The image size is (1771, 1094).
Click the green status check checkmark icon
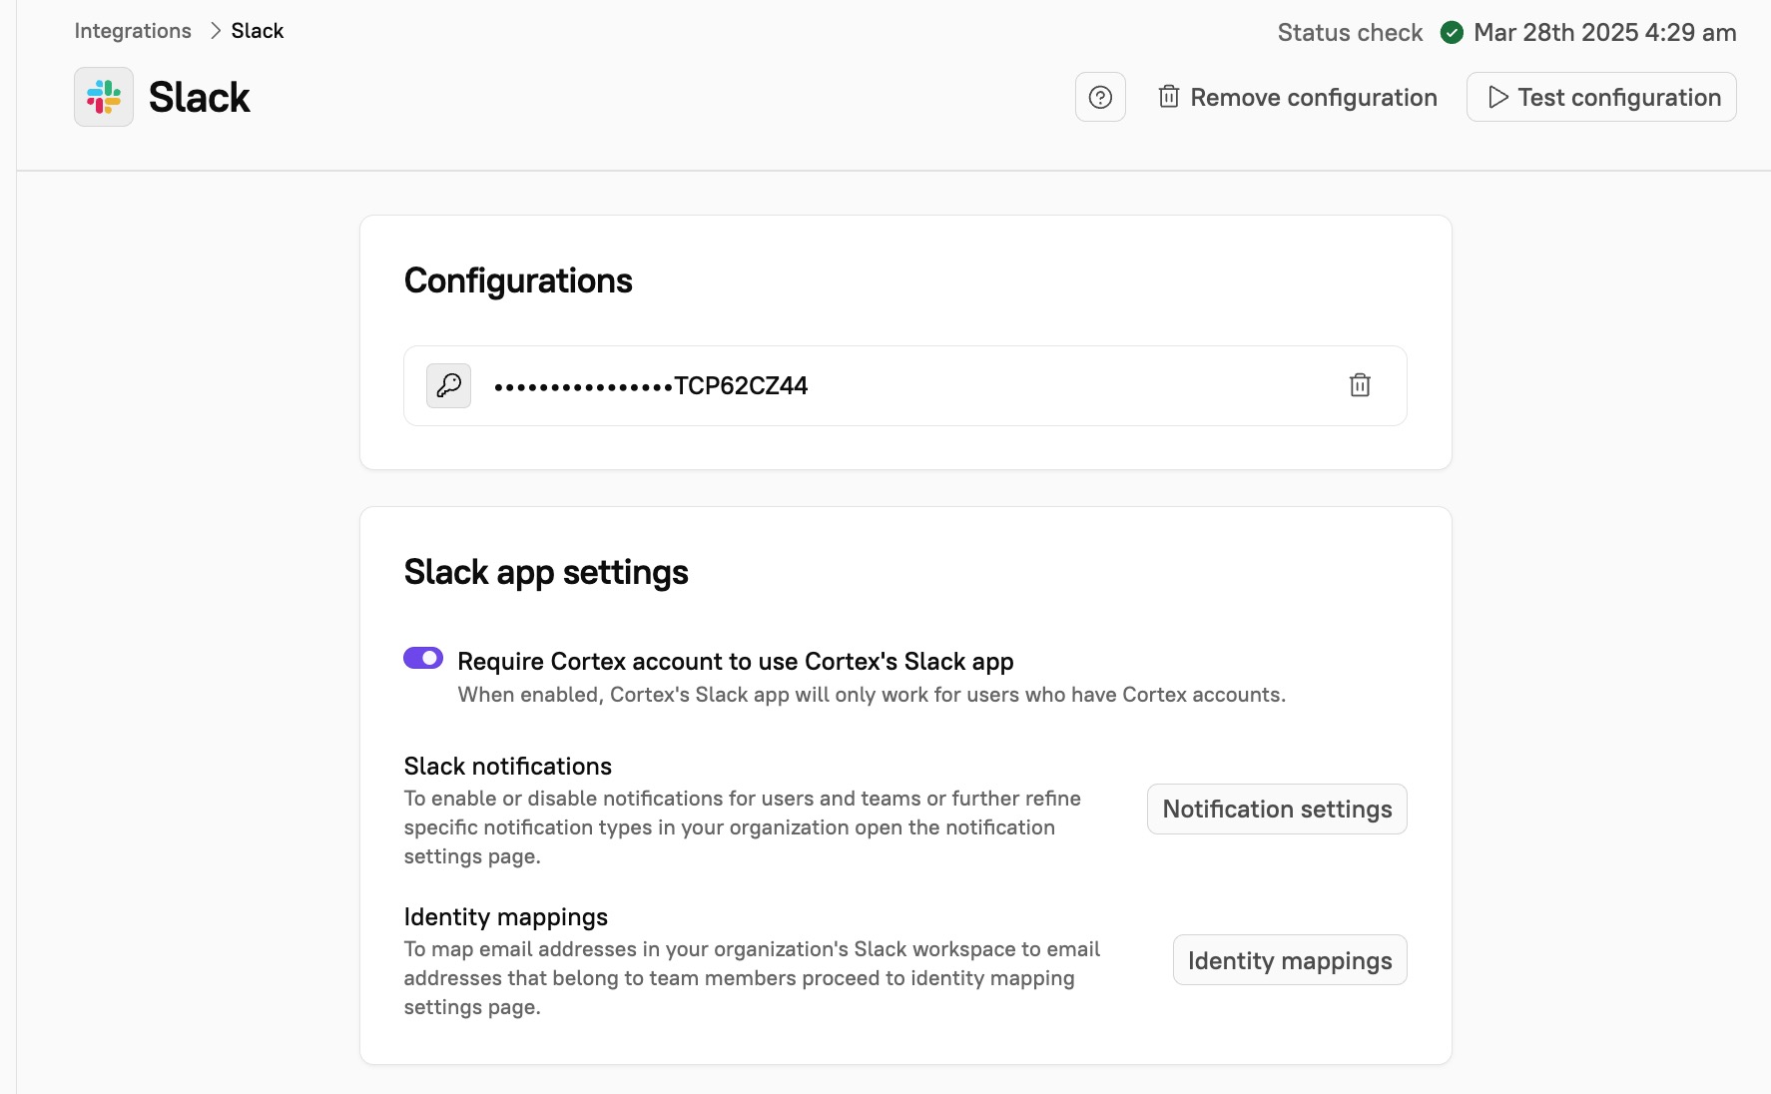[1453, 32]
